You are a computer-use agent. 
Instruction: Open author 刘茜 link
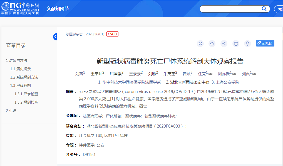(79, 74)
